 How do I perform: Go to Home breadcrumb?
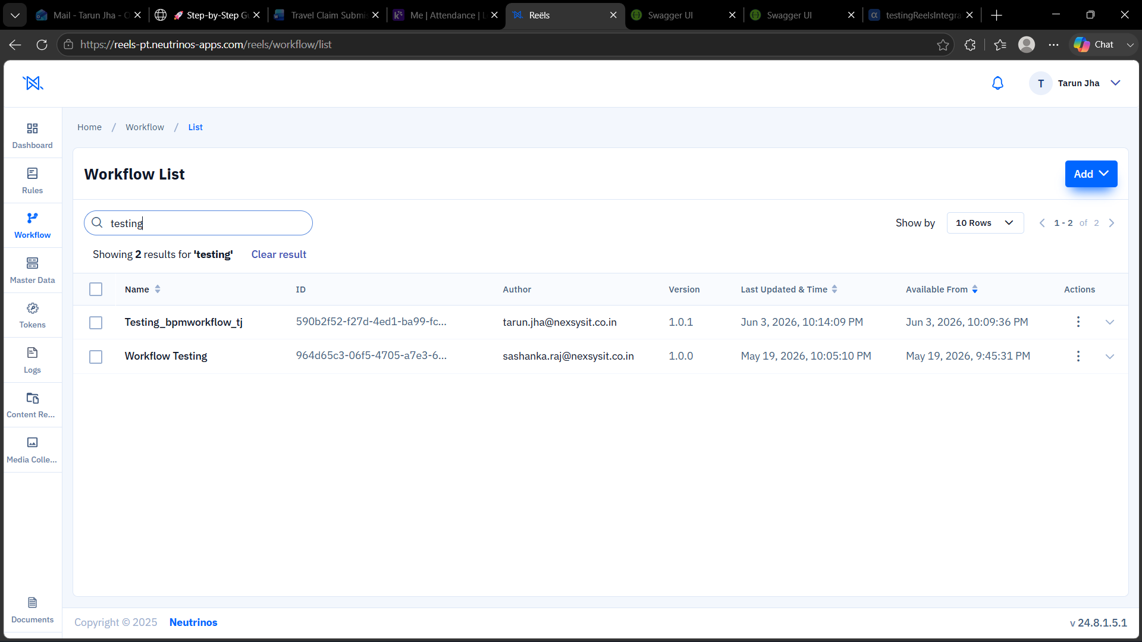coord(89,127)
